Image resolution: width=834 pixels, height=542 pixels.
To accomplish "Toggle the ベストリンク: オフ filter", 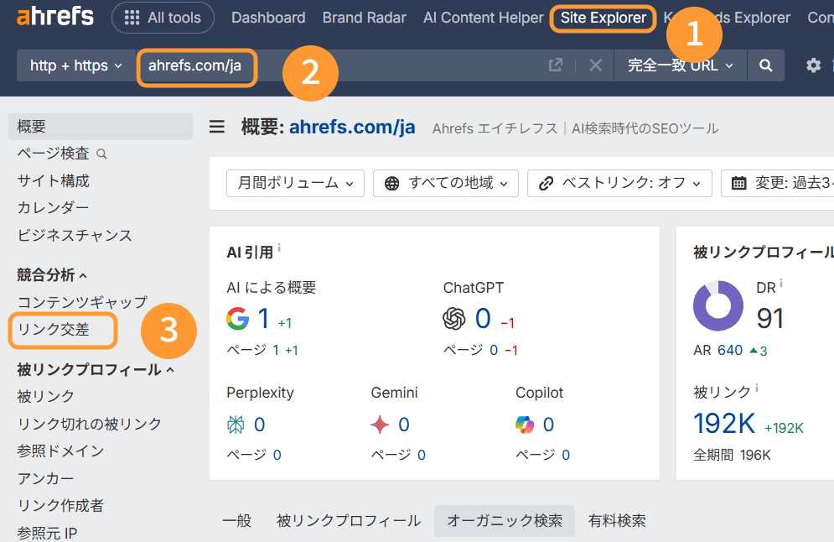I will (x=619, y=183).
